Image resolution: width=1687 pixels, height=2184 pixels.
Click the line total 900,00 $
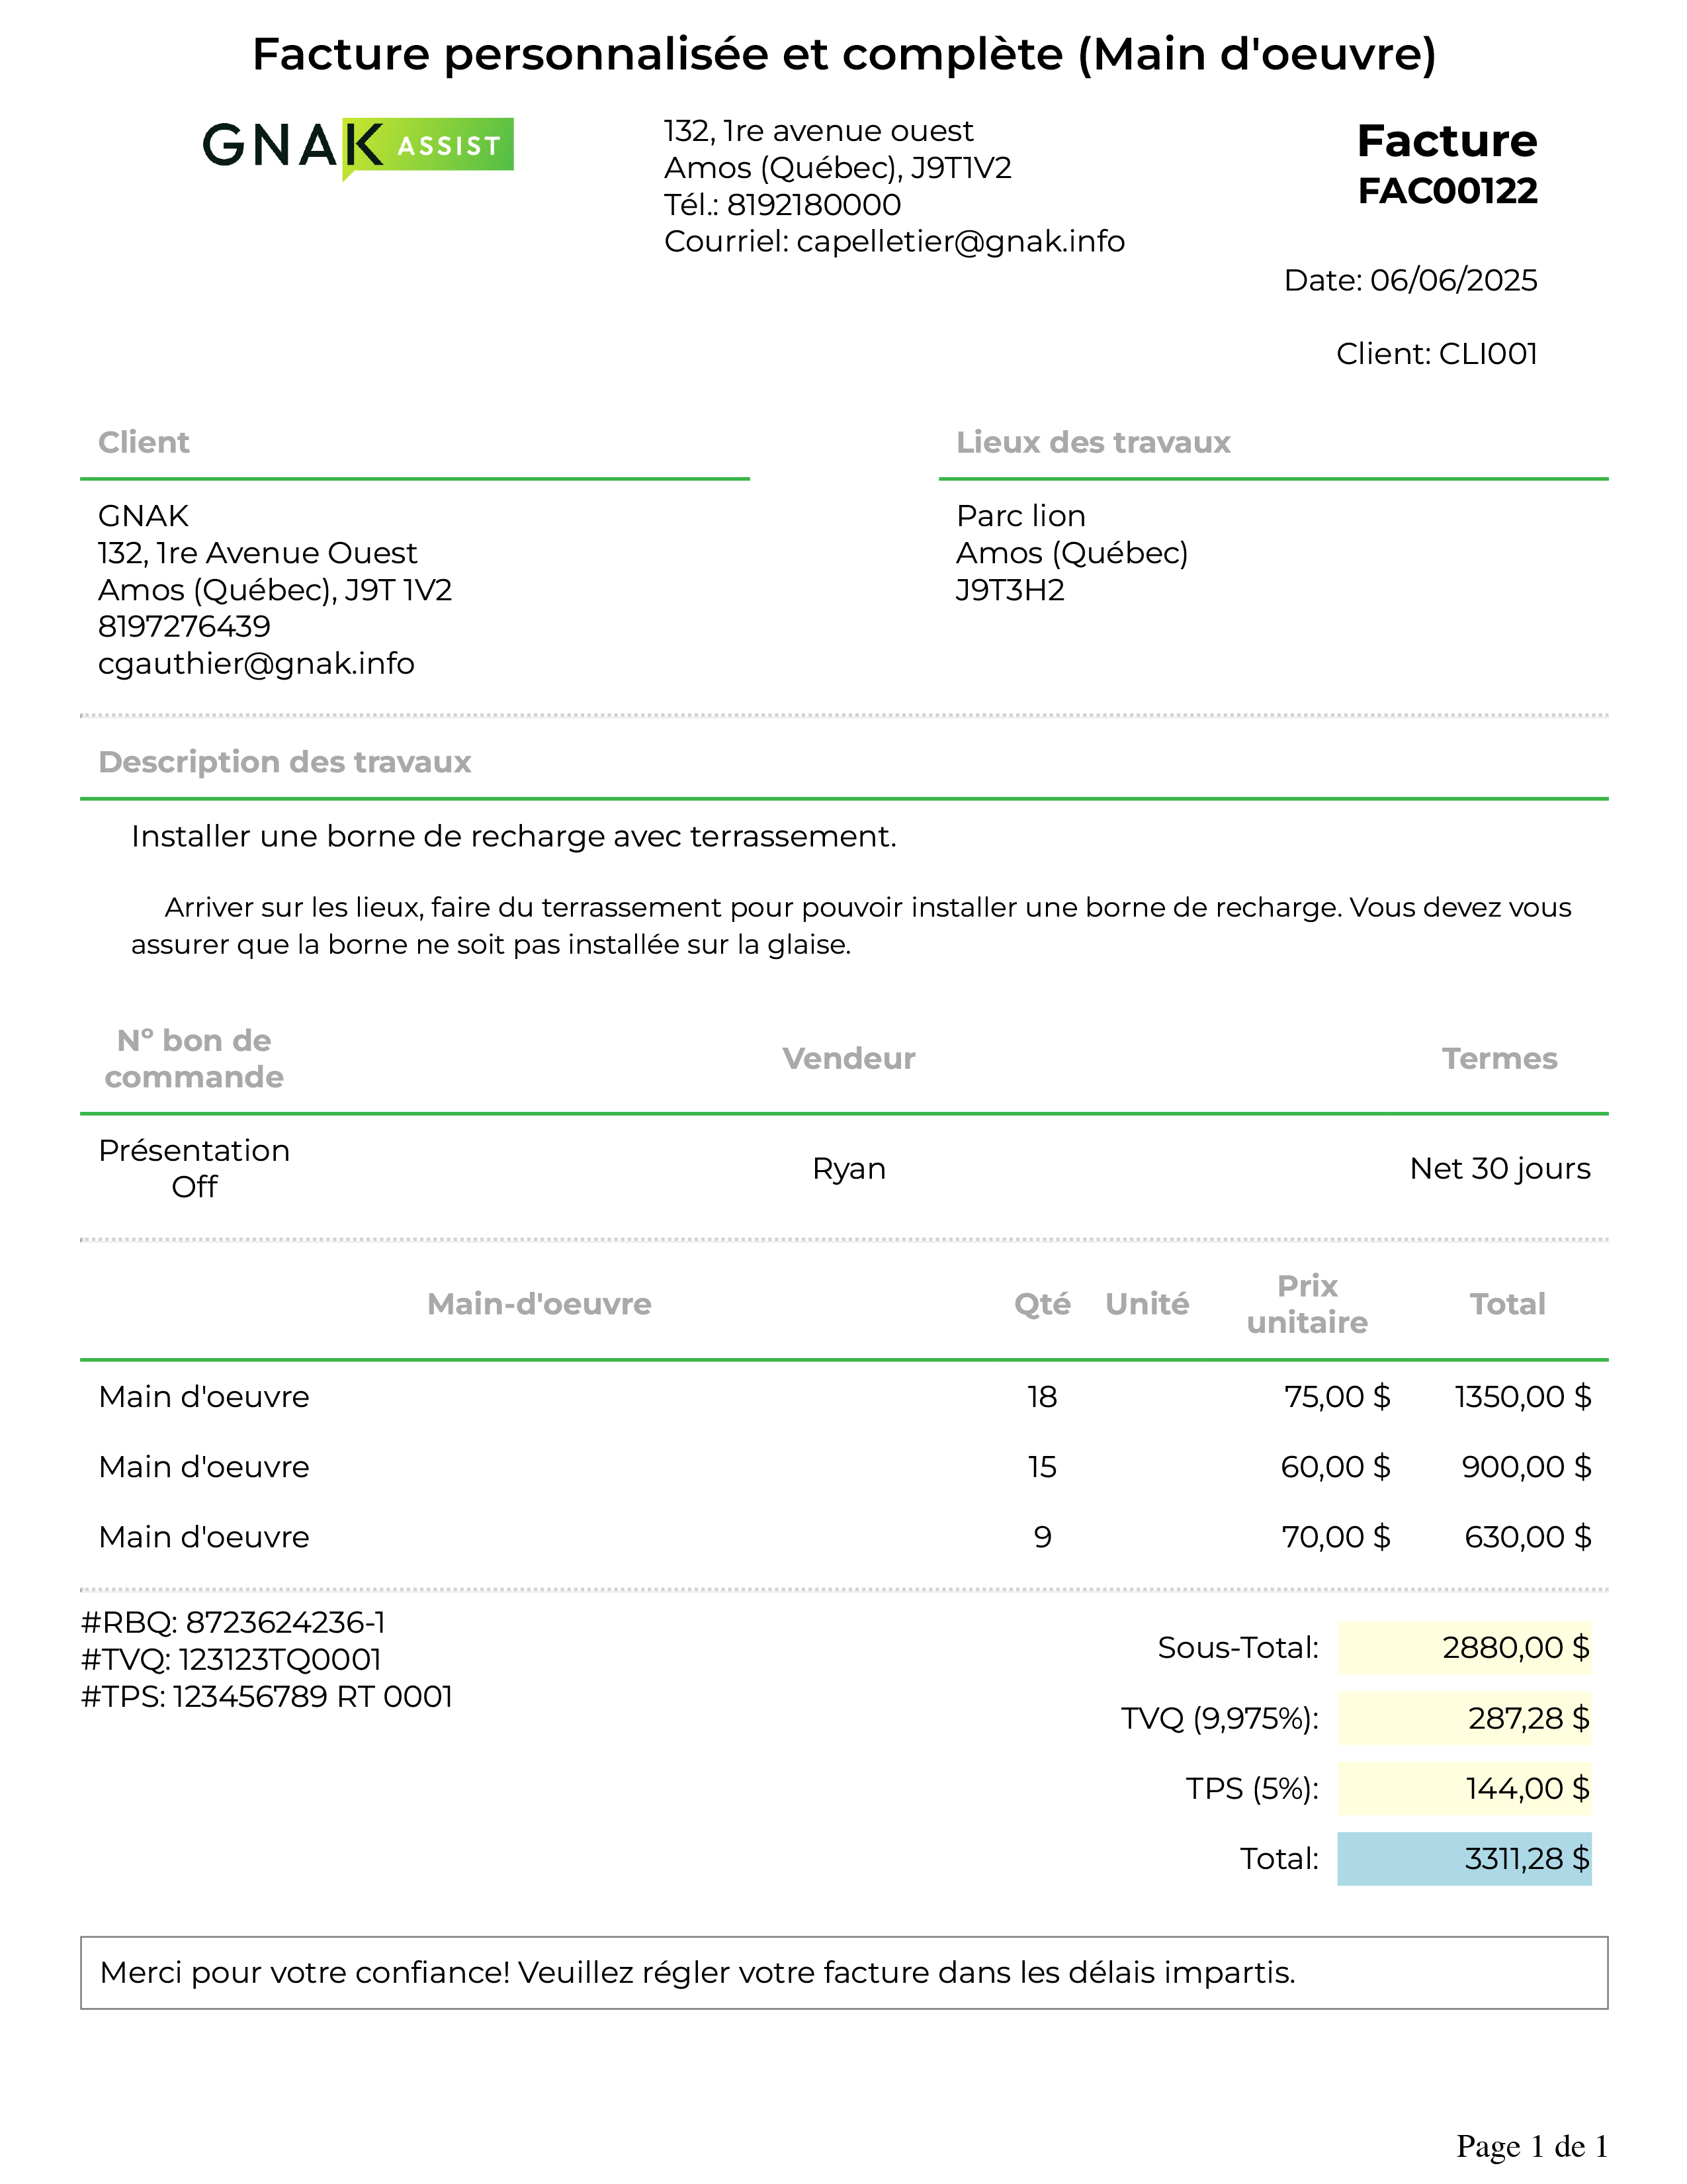(1526, 1467)
